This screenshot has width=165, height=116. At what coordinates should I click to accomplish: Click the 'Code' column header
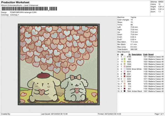click(x=145, y=54)
